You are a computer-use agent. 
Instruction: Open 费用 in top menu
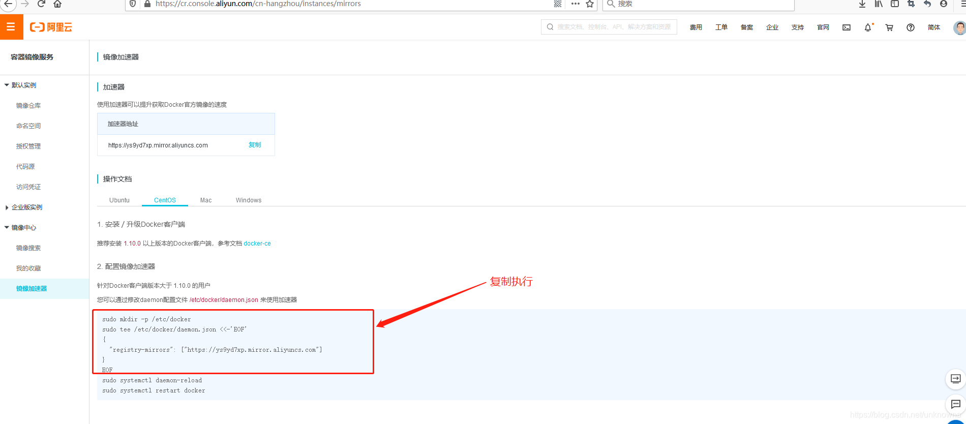click(696, 27)
